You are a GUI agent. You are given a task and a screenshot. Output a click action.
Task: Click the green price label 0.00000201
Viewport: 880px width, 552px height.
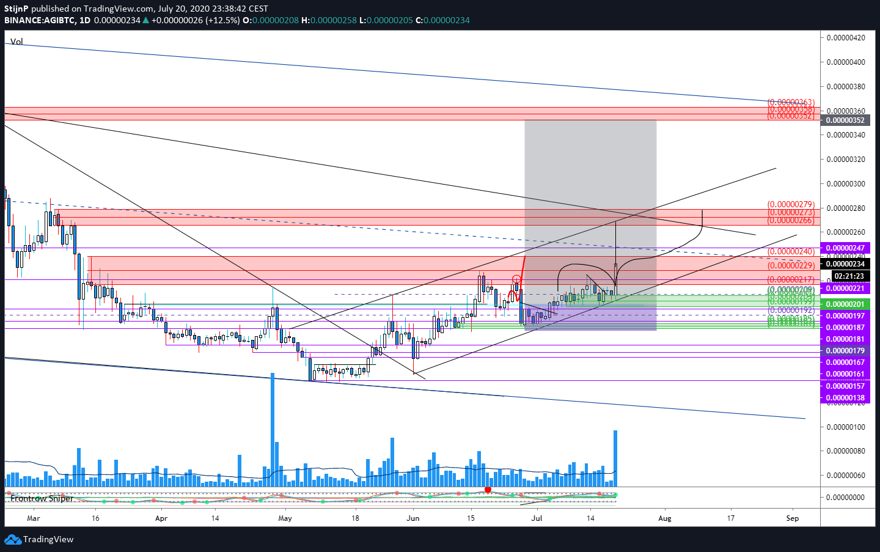tap(845, 304)
